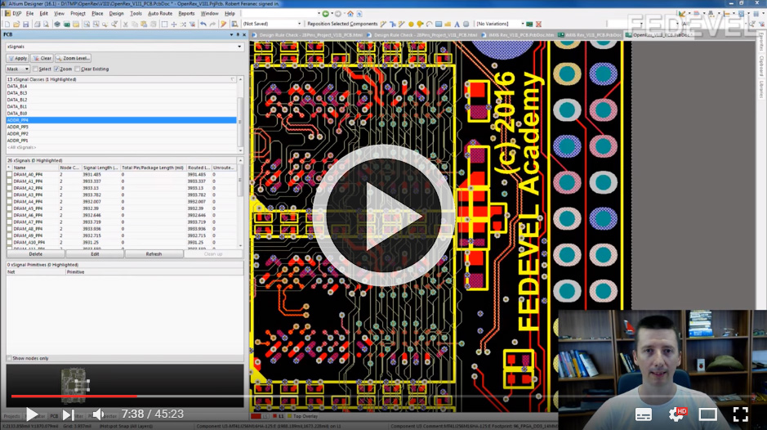
Task: Click the Edit xSignal button
Action: (95, 254)
